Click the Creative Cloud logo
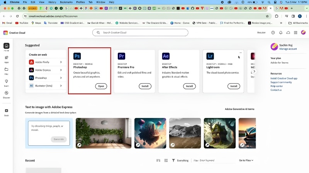309x173 pixels. click(5, 33)
